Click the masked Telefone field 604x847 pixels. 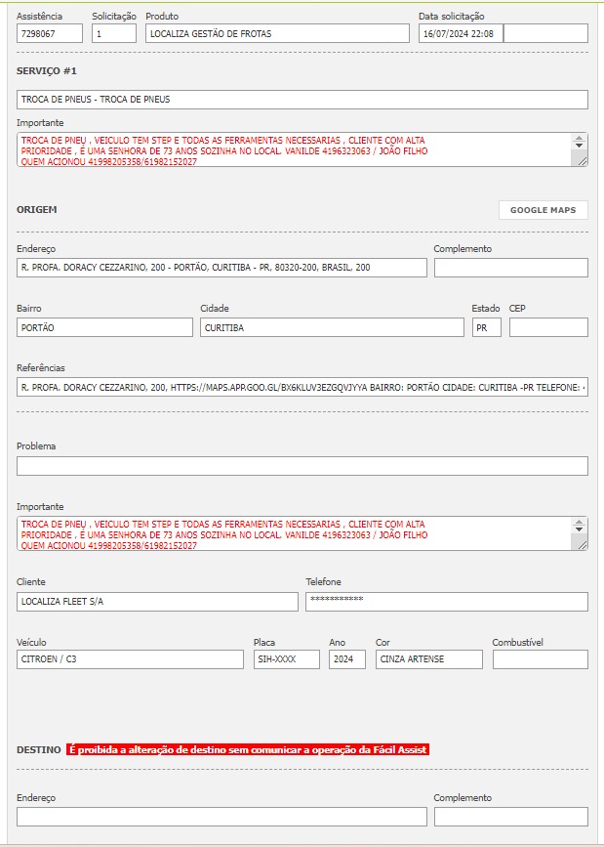(x=446, y=602)
